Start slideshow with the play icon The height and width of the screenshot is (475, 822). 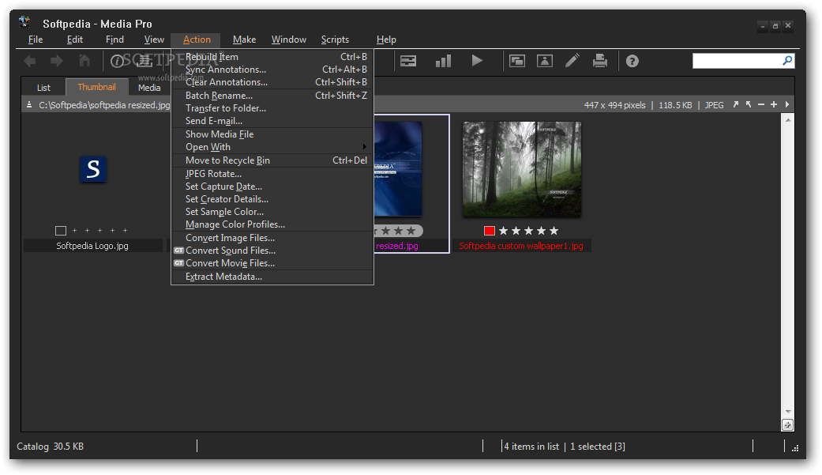[476, 61]
